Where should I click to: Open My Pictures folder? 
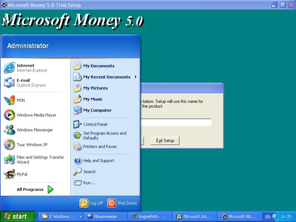(x=105, y=88)
